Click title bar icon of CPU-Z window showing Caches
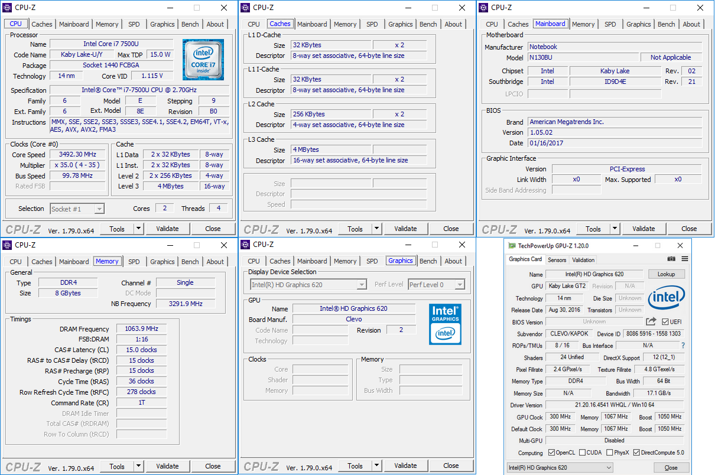The width and height of the screenshot is (715, 475). [x=245, y=8]
